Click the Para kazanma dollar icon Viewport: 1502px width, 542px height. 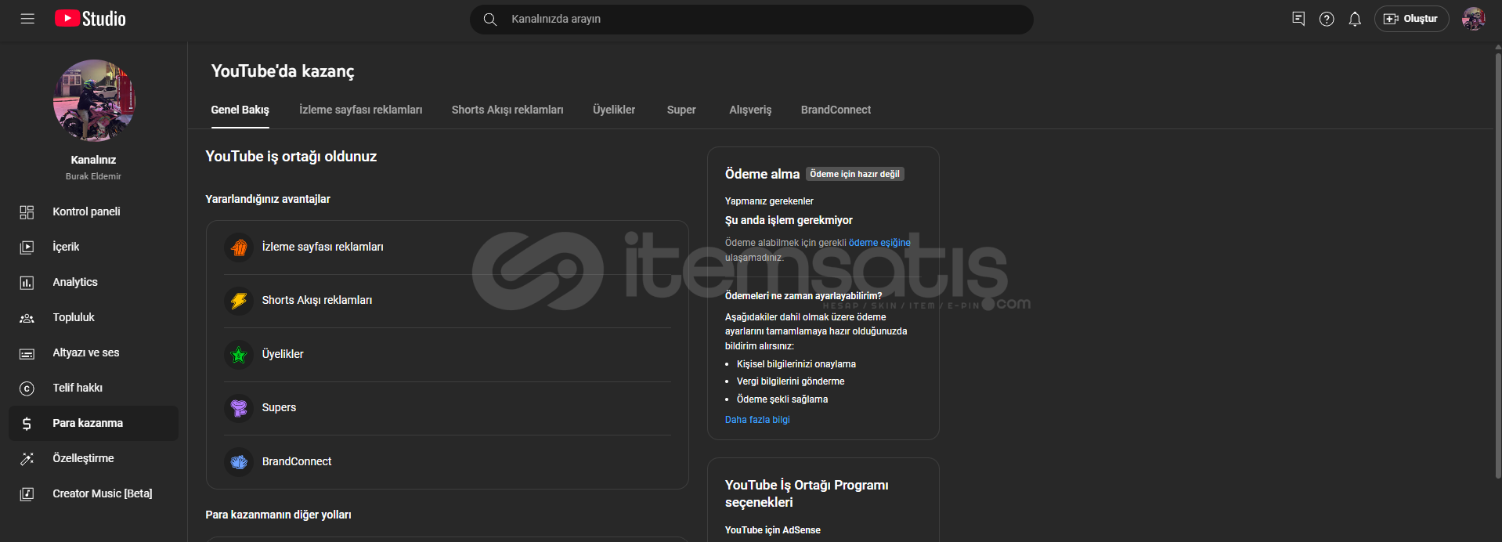[27, 424]
